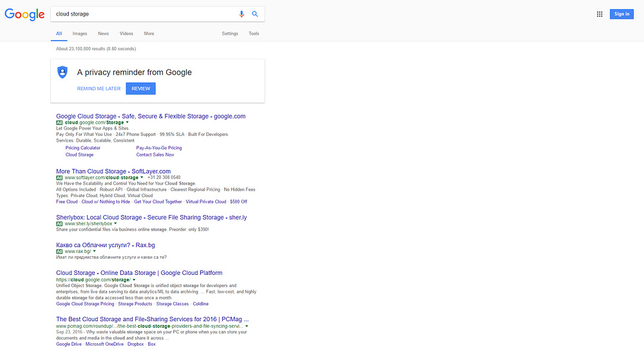Screen dimensions: 644x356
Task: Open Microsoft OneDrive sitelink
Action: pos(104,344)
